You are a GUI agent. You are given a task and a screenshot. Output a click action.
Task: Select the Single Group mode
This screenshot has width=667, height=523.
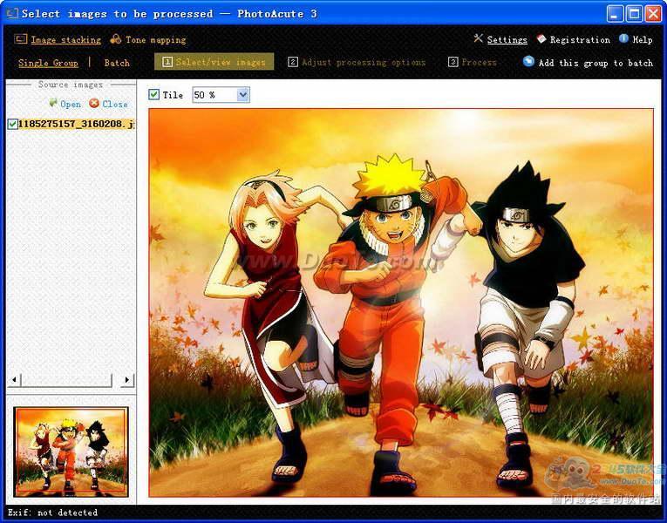point(49,63)
